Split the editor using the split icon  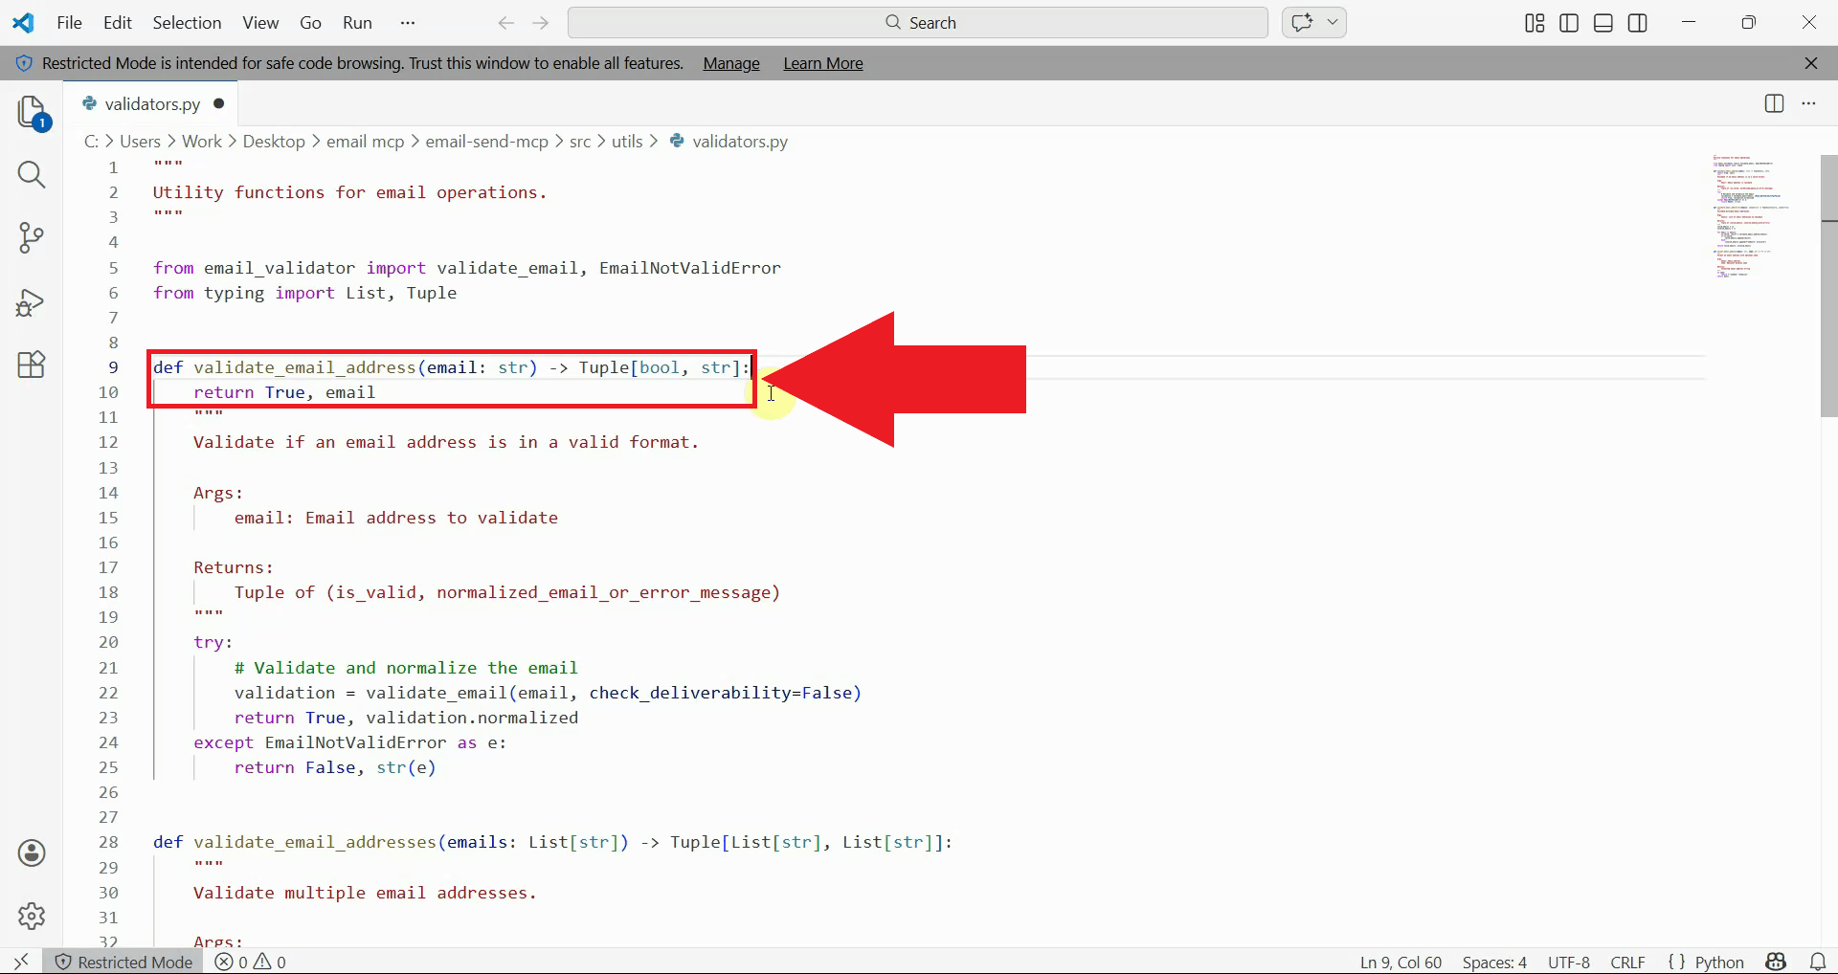click(x=1774, y=103)
